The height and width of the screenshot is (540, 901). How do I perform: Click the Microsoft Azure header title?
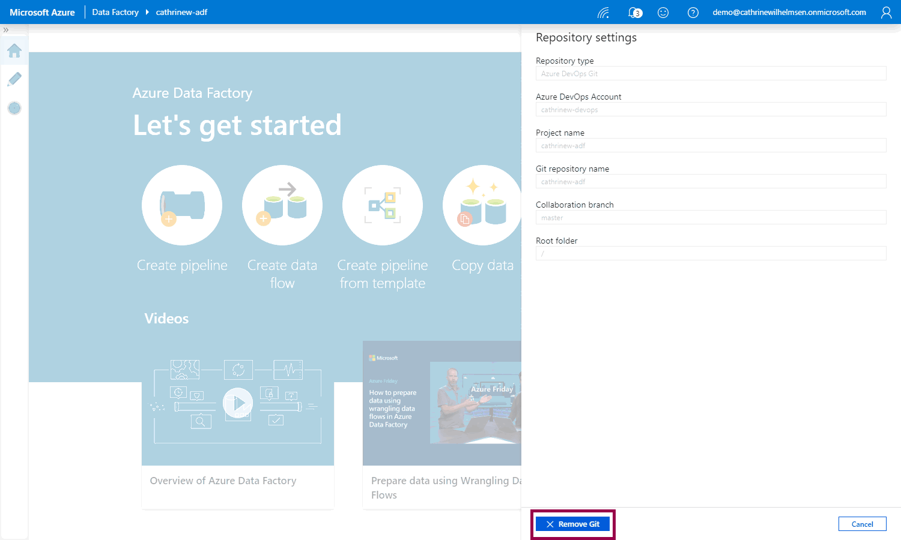[x=42, y=12]
